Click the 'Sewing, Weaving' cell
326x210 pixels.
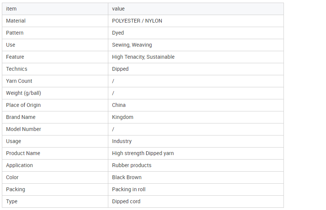pyautogui.click(x=132, y=45)
